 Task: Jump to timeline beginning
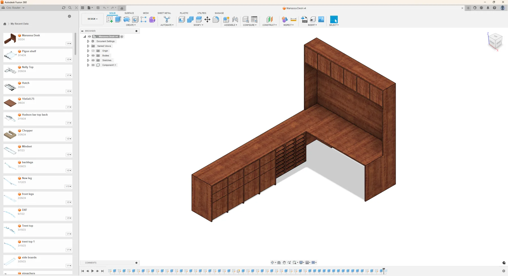(x=83, y=271)
